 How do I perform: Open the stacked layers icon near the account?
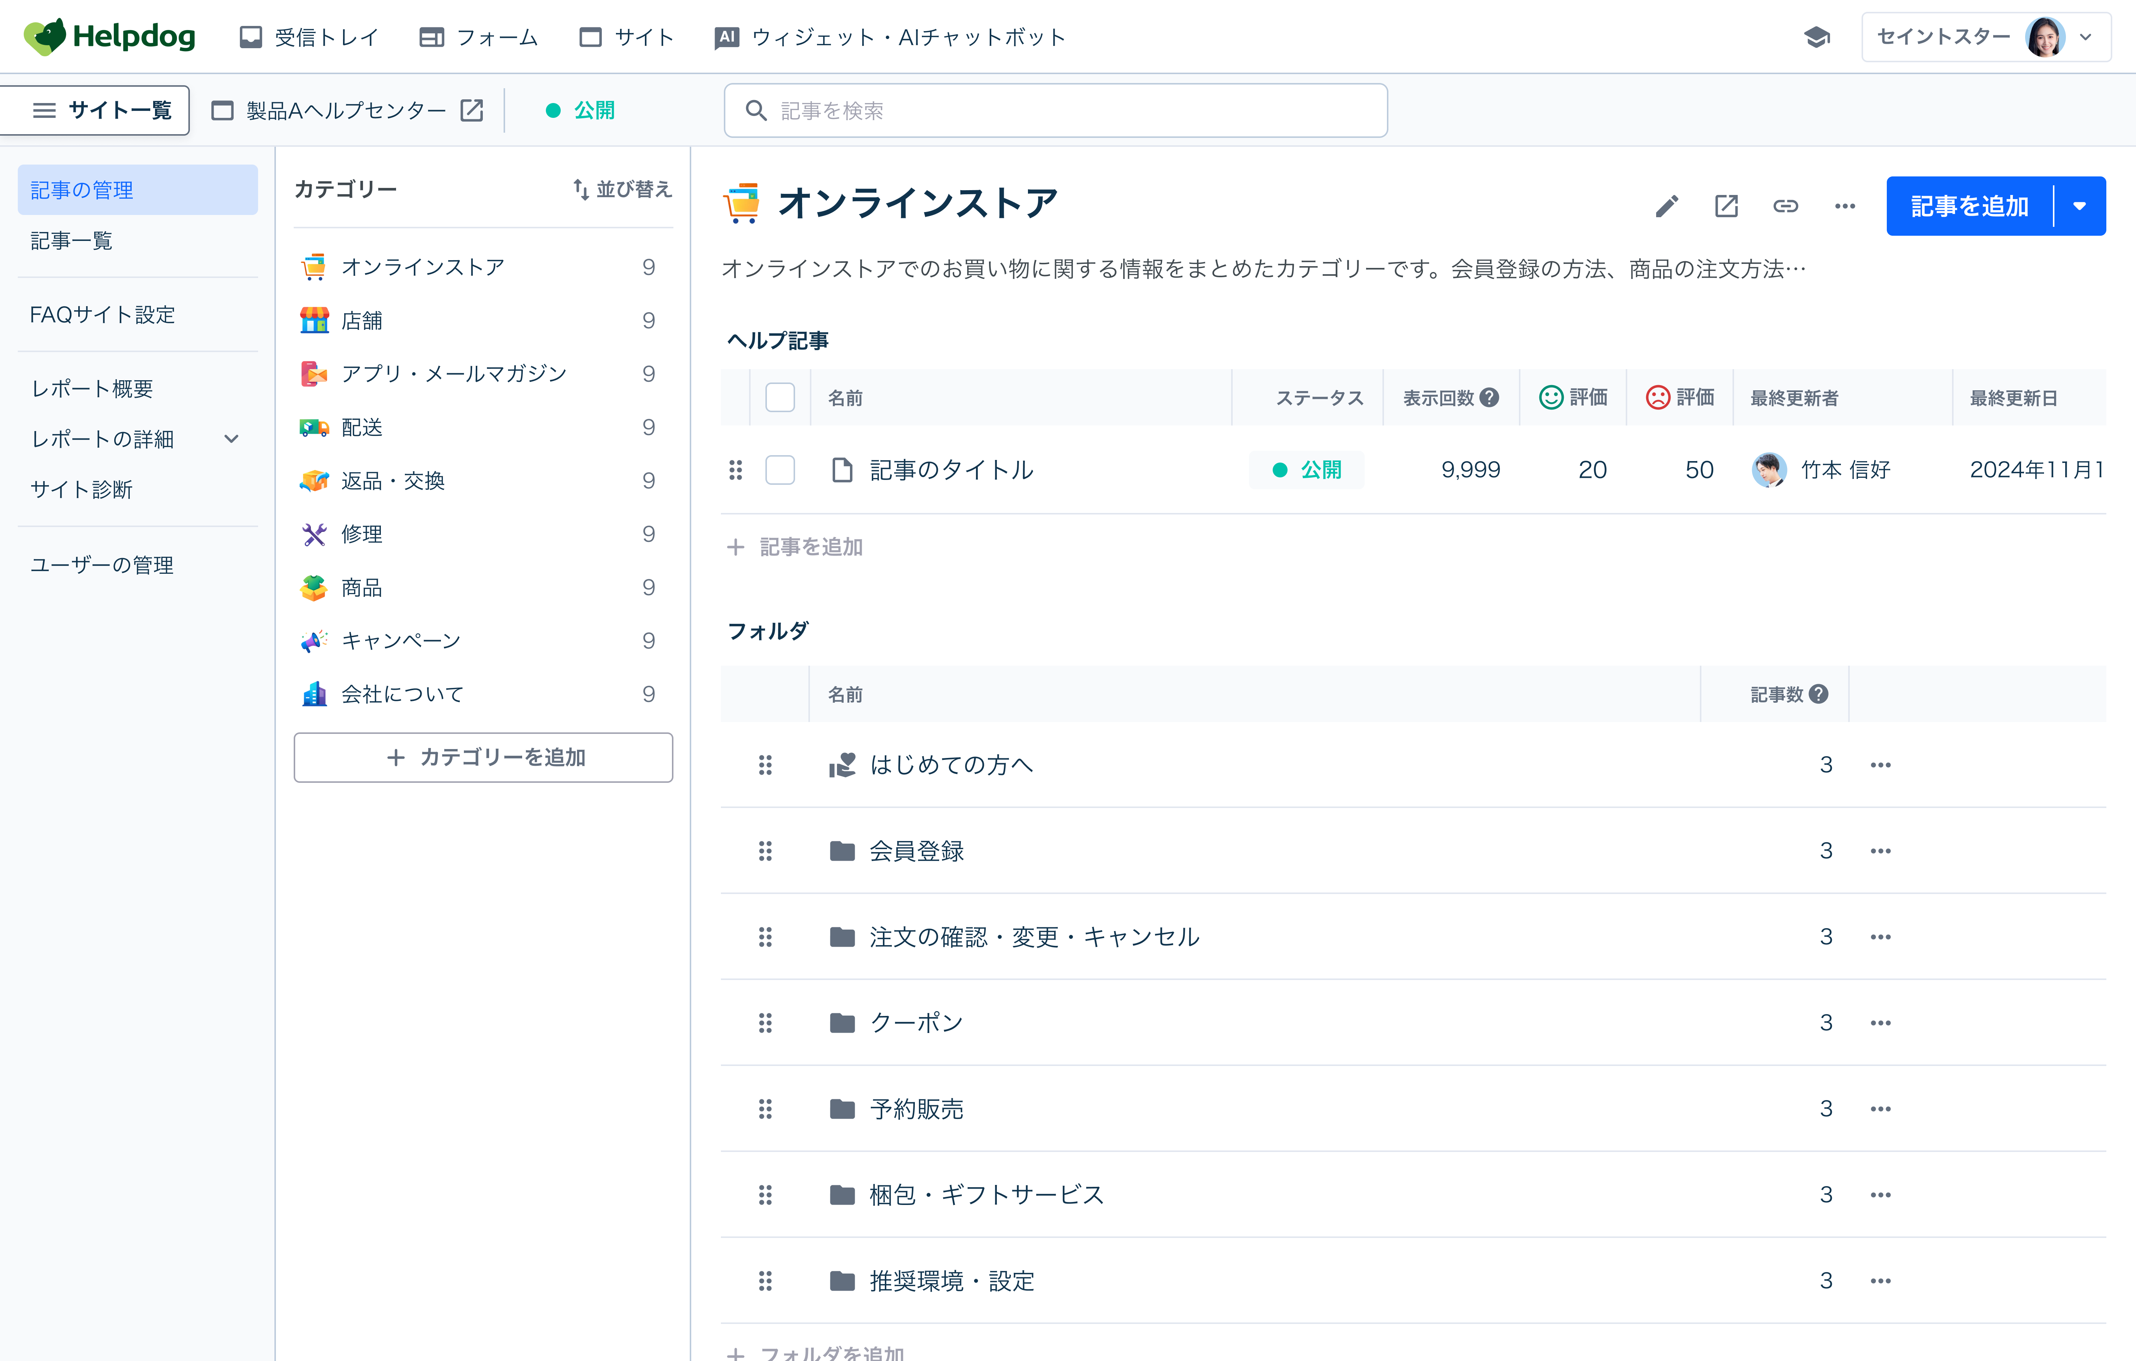(1817, 36)
